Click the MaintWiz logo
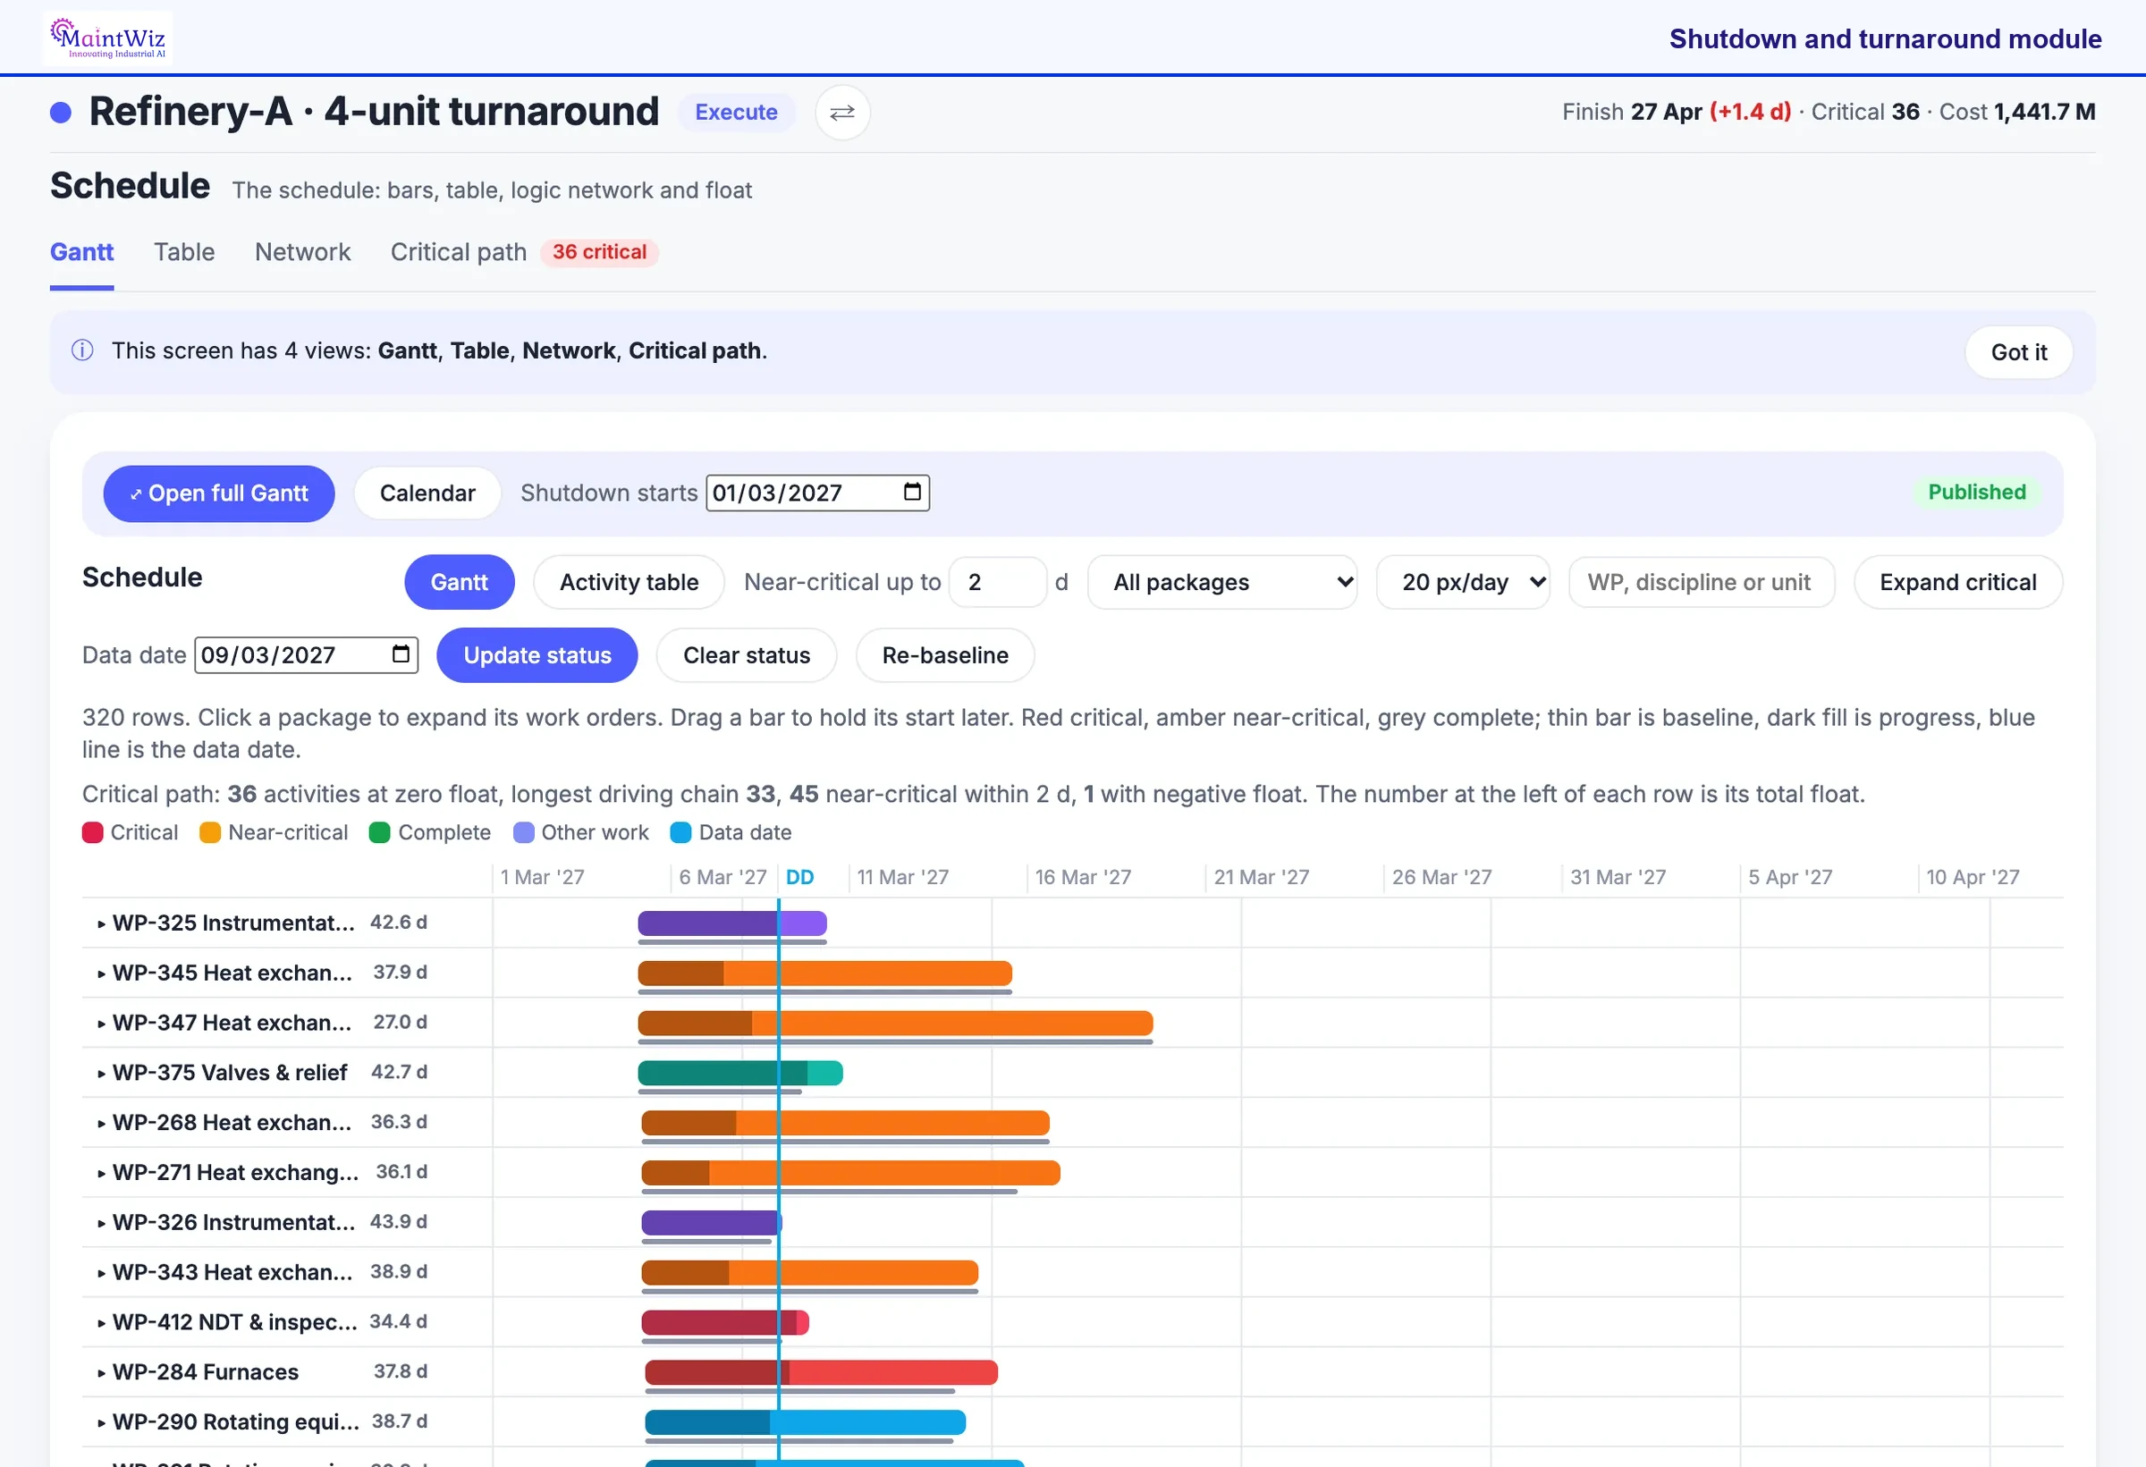The width and height of the screenshot is (2146, 1467). pyautogui.click(x=107, y=38)
